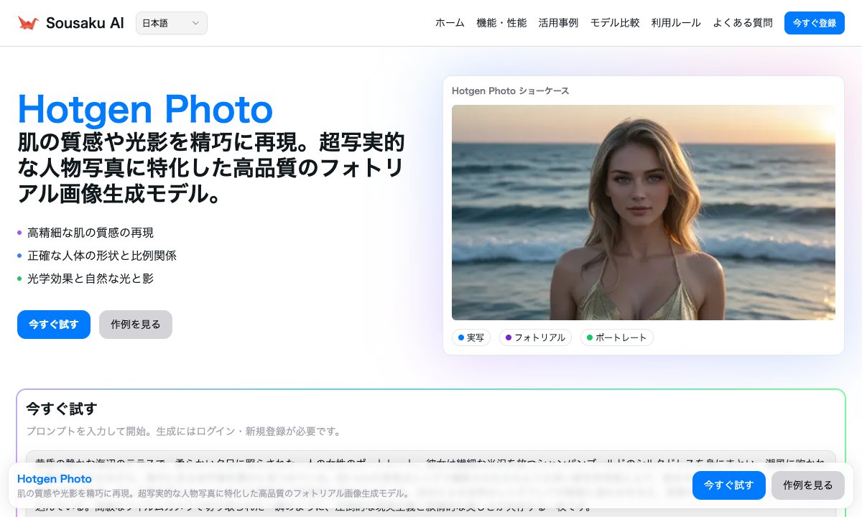Click the Sousaku AI butterfly logo

pos(27,22)
